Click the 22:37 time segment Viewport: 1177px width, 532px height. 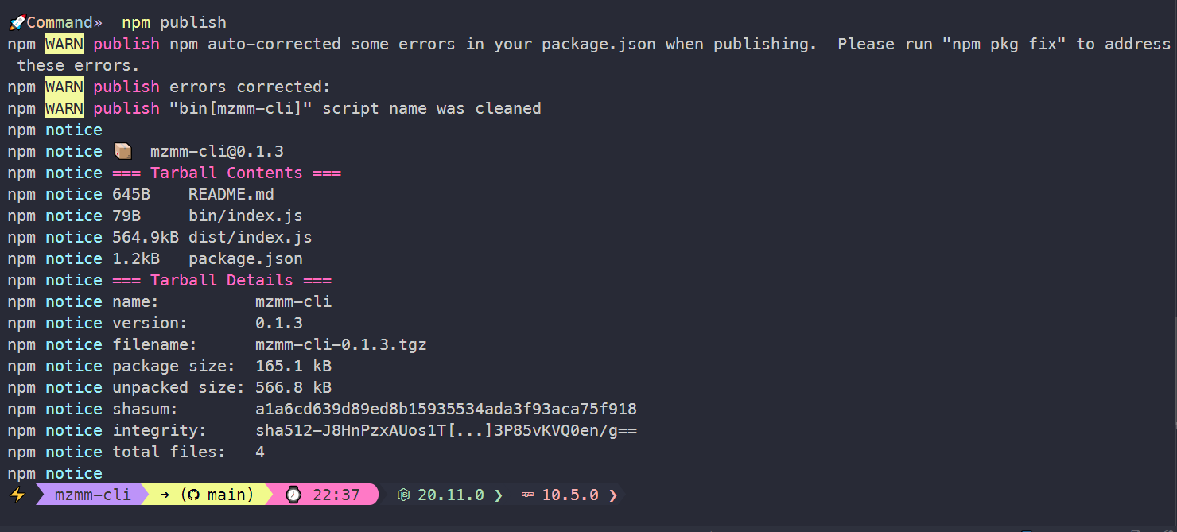(336, 495)
